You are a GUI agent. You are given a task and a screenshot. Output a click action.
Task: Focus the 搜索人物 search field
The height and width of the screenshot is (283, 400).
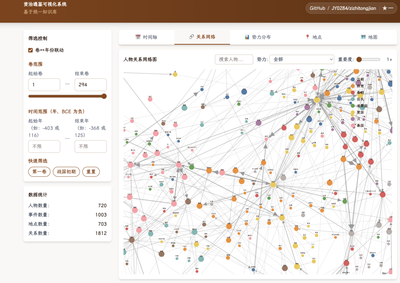pyautogui.click(x=234, y=59)
